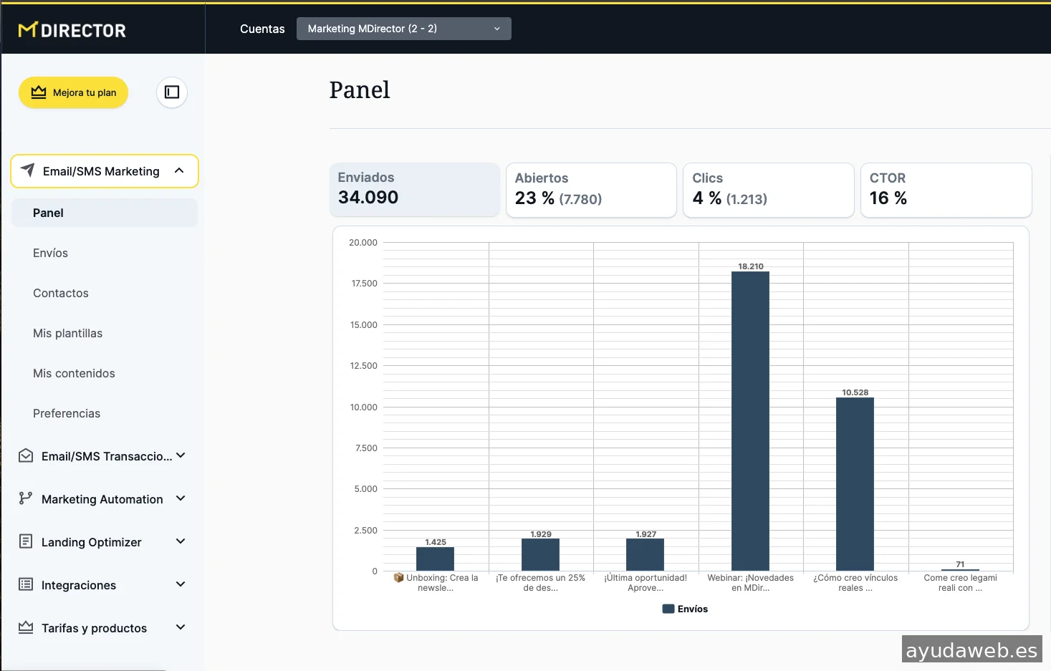Select the Abiertos stats card
Screen dimensions: 1051x671
(x=590, y=190)
